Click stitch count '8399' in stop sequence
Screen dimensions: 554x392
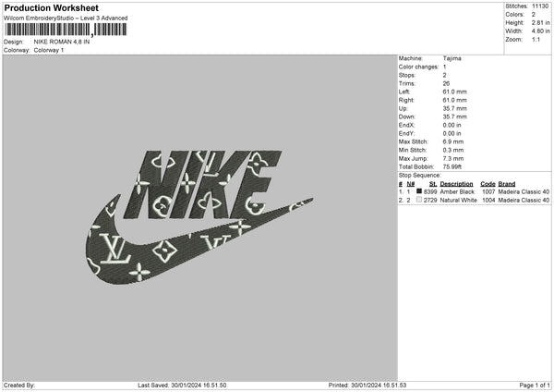coord(430,191)
